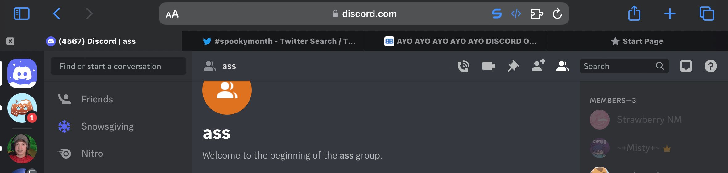
Task: Add friends to the group DM
Action: click(538, 66)
